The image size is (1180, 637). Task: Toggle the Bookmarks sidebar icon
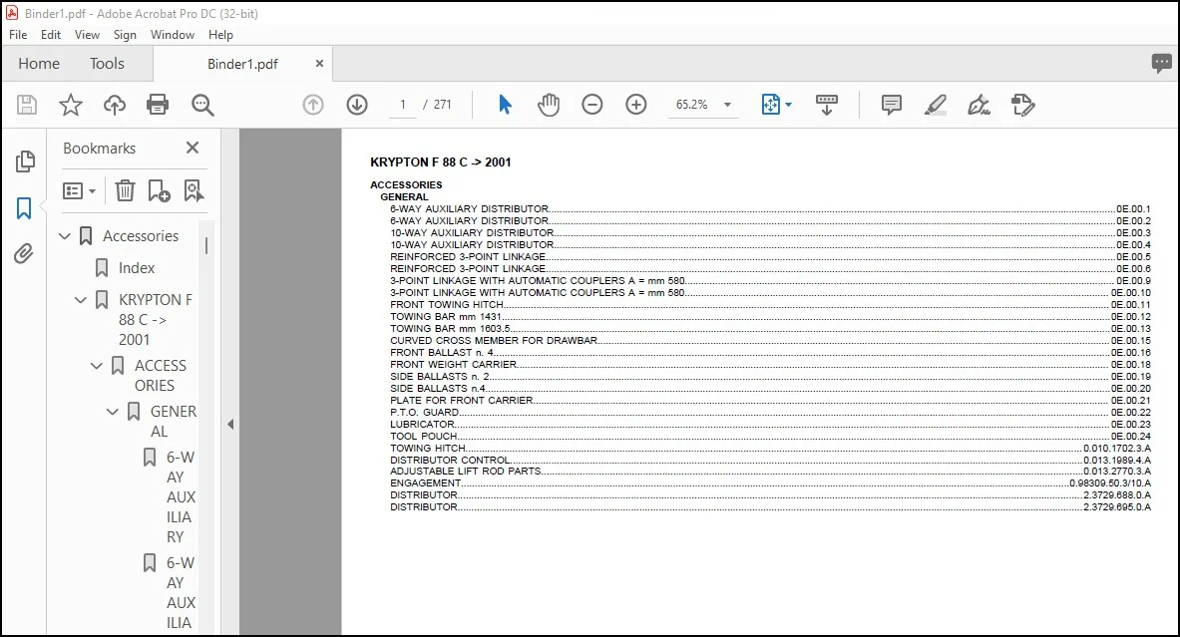24,208
